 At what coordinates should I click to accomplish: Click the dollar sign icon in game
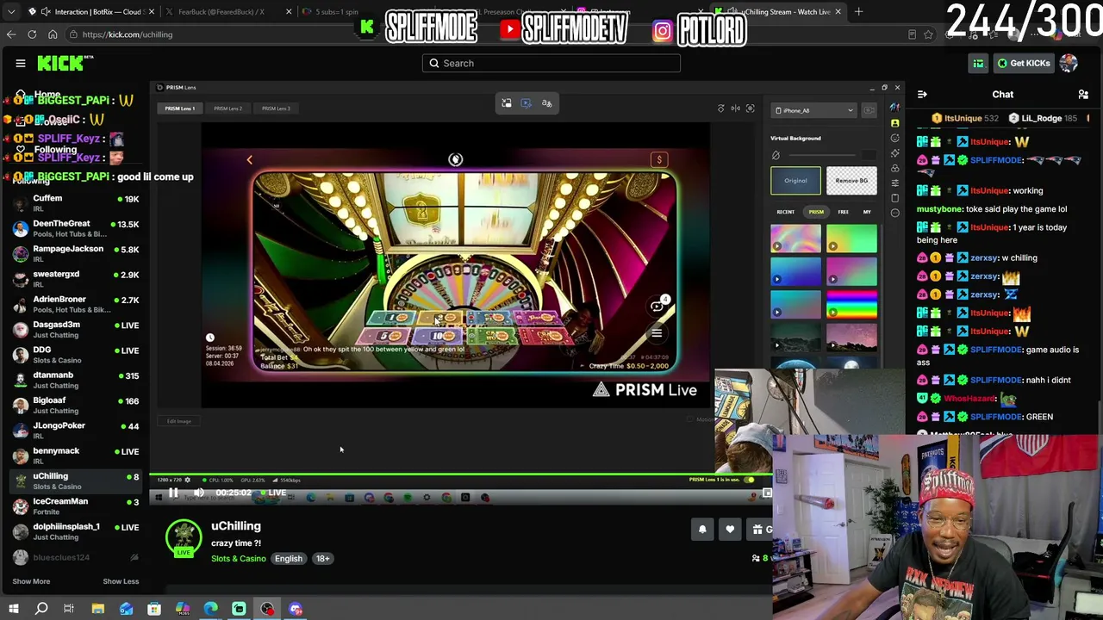click(x=659, y=159)
